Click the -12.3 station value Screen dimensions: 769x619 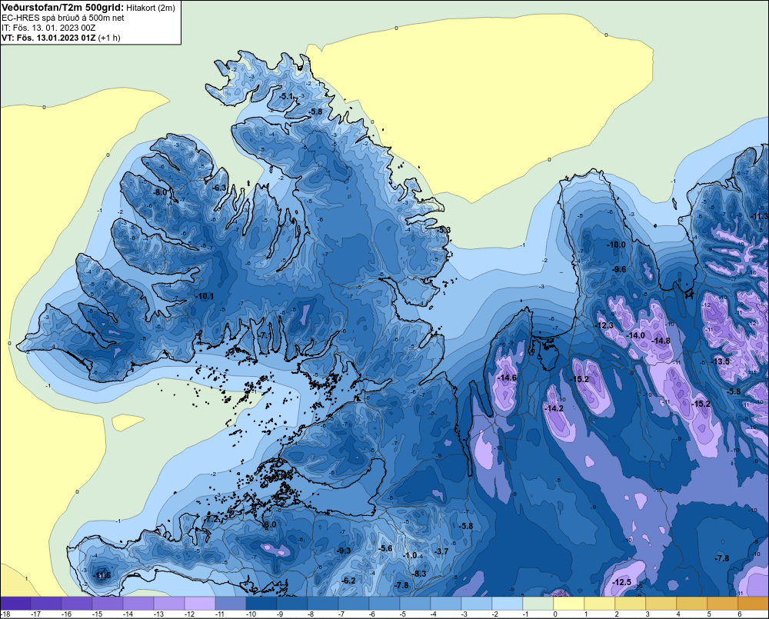point(604,326)
